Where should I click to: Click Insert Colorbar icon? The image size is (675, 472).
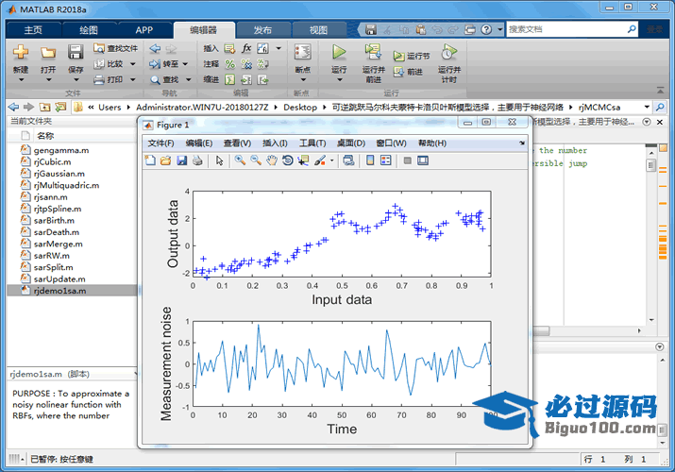370,160
